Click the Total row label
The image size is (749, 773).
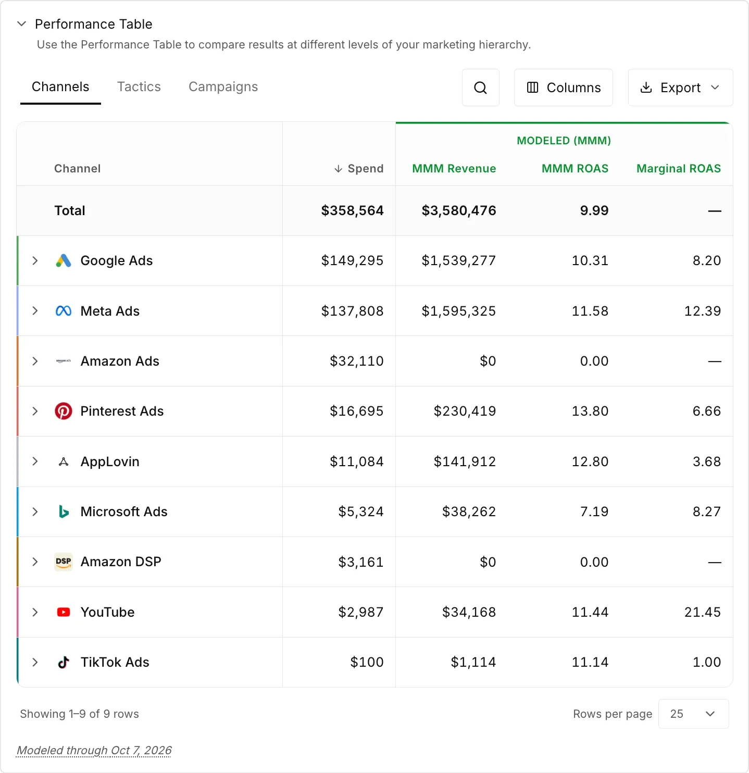[x=70, y=210]
